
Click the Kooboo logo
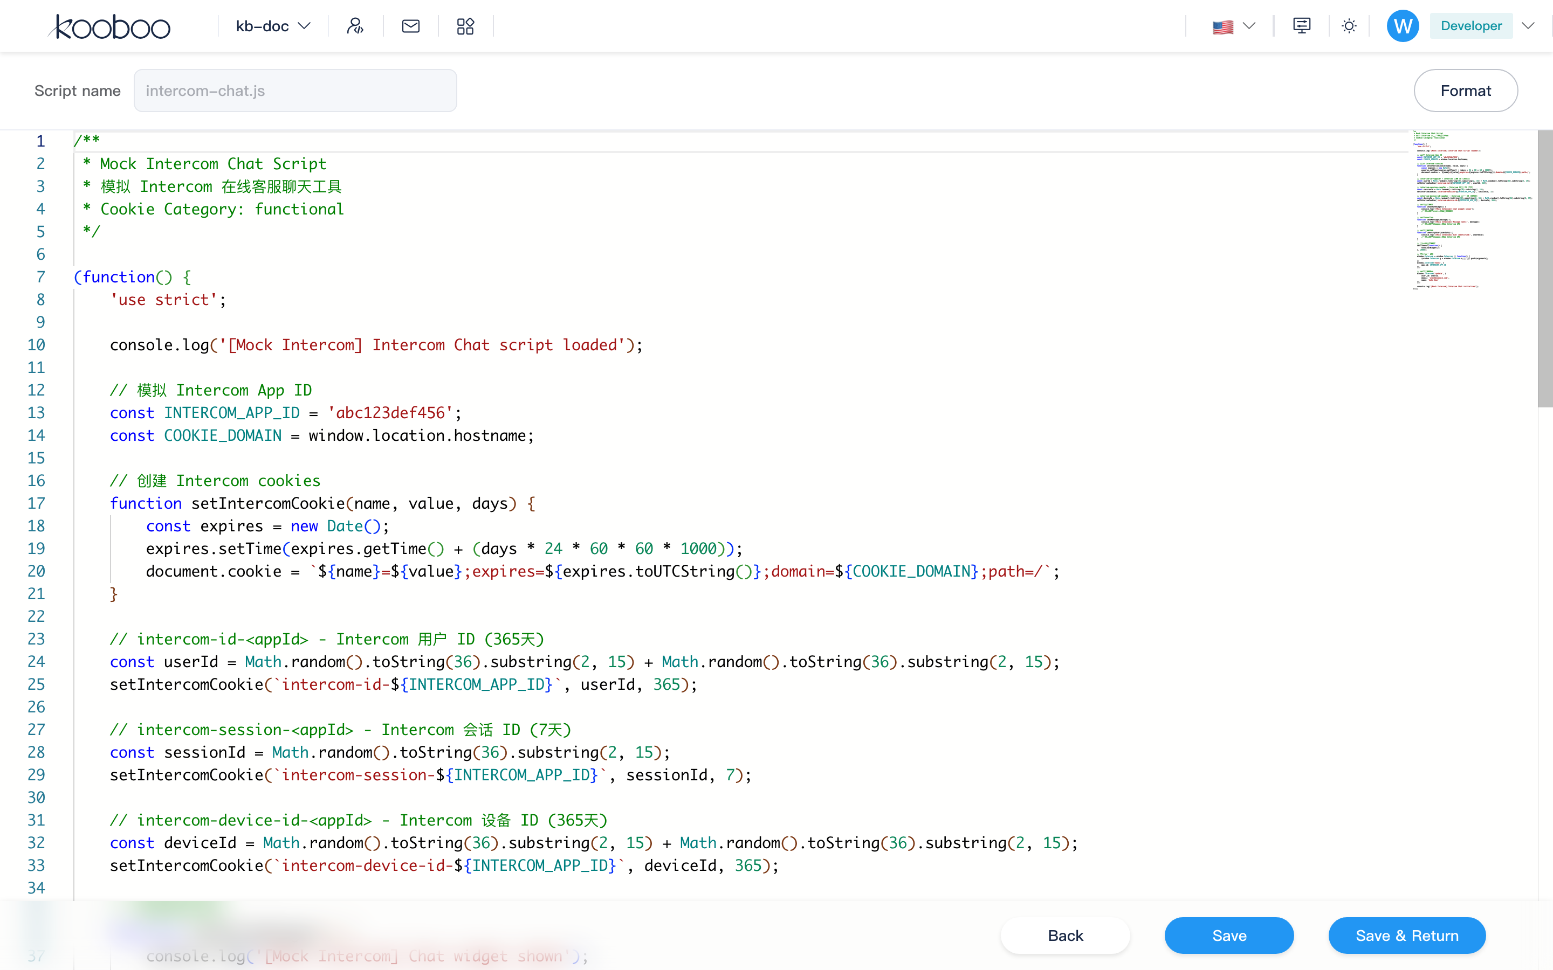click(x=109, y=26)
